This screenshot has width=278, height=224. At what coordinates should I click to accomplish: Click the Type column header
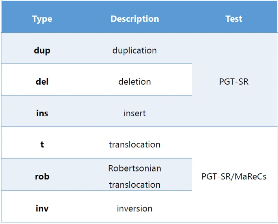pos(42,19)
